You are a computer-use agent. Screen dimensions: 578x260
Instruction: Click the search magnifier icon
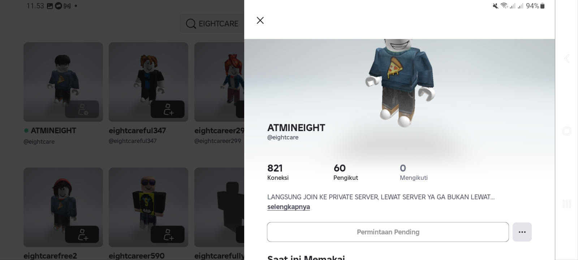click(x=191, y=24)
